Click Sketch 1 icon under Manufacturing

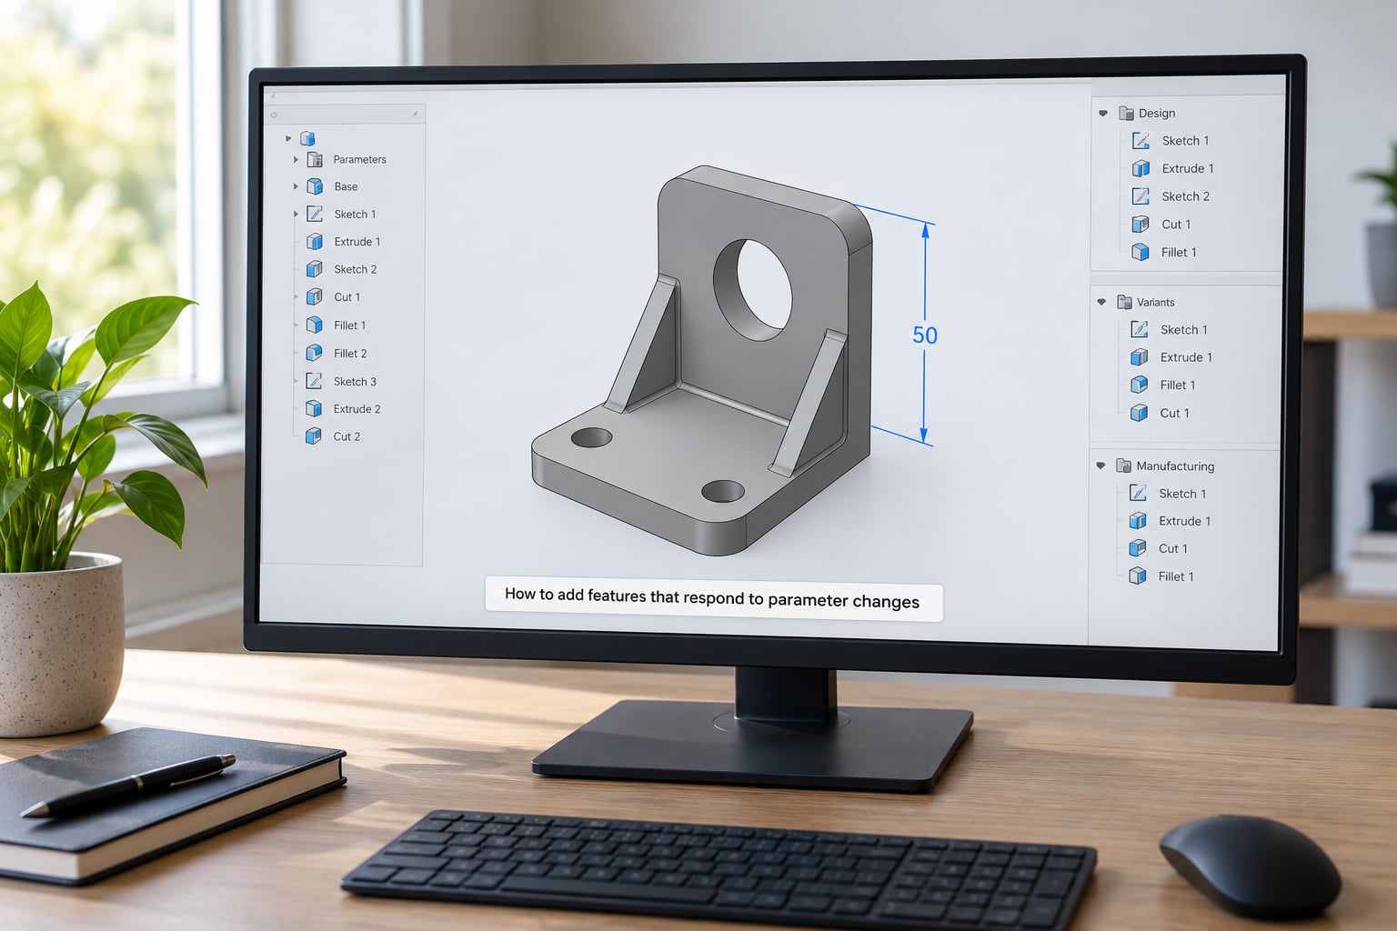1138,493
